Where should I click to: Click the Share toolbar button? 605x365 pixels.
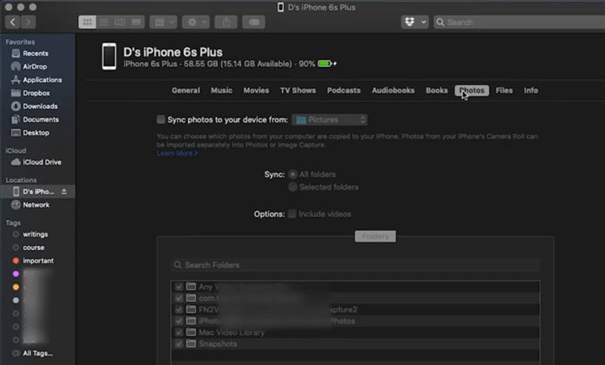click(226, 22)
